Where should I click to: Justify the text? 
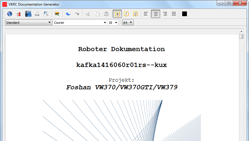coord(174,14)
